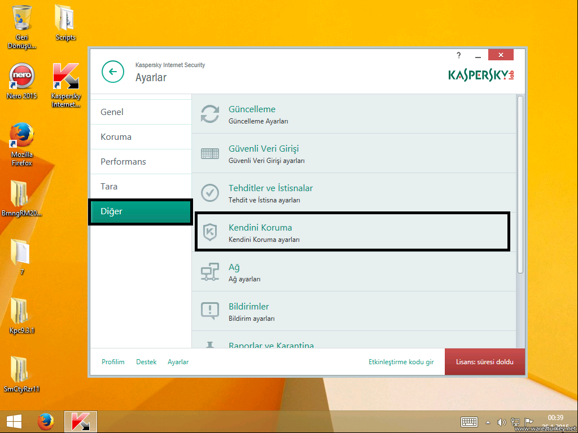The height and width of the screenshot is (433, 578).
Task: Click the Kendini Koruma shield icon
Action: (210, 232)
